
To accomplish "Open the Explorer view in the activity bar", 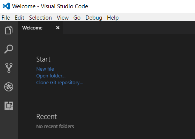I will [9, 30].
